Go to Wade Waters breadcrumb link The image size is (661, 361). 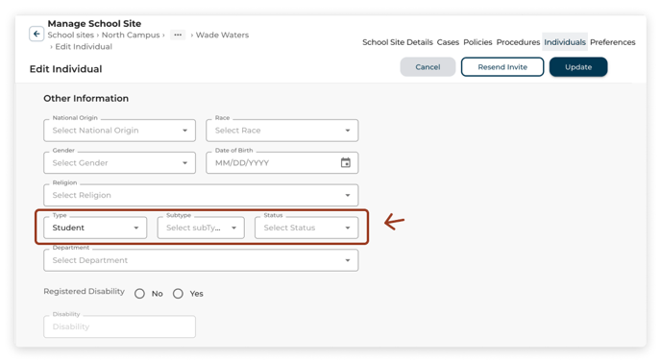(x=222, y=35)
